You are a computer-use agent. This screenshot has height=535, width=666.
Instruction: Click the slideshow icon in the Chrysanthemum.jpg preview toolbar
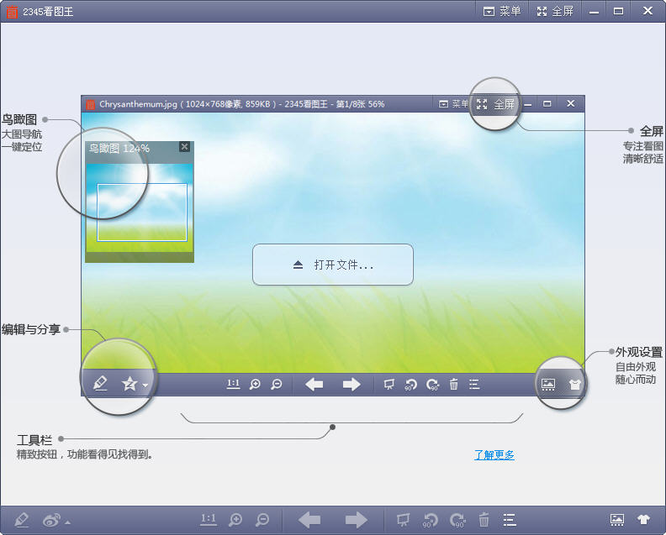click(x=388, y=385)
